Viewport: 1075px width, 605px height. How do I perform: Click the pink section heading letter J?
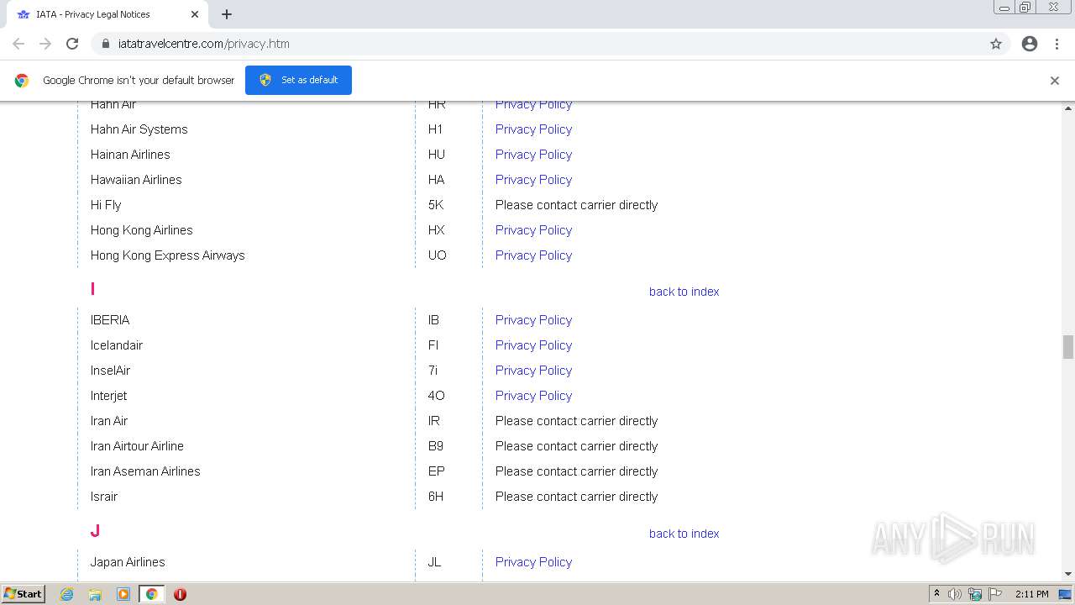point(95,531)
